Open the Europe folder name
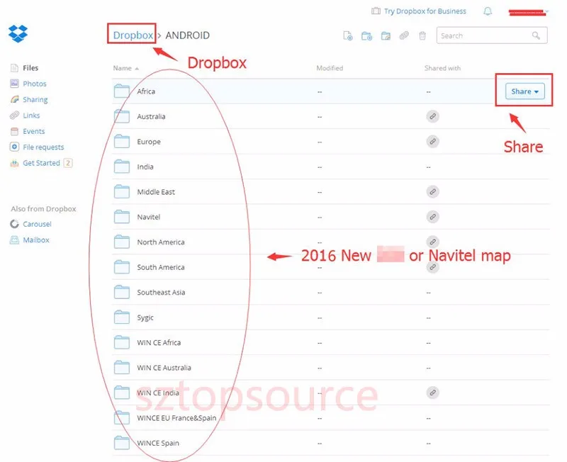This screenshot has height=462, width=567. [149, 142]
